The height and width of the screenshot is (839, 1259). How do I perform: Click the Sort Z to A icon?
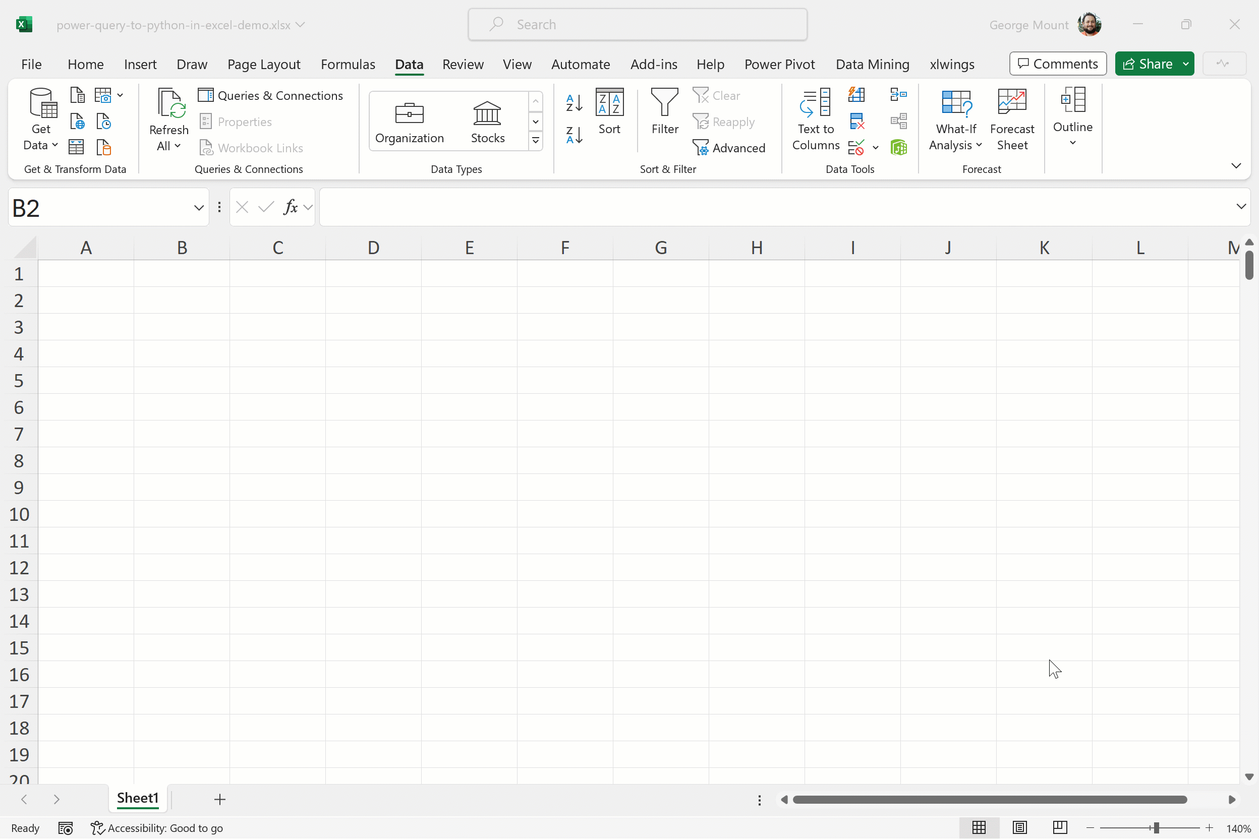click(574, 135)
